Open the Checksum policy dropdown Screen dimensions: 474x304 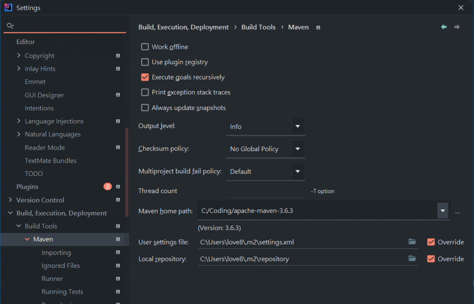(x=298, y=149)
